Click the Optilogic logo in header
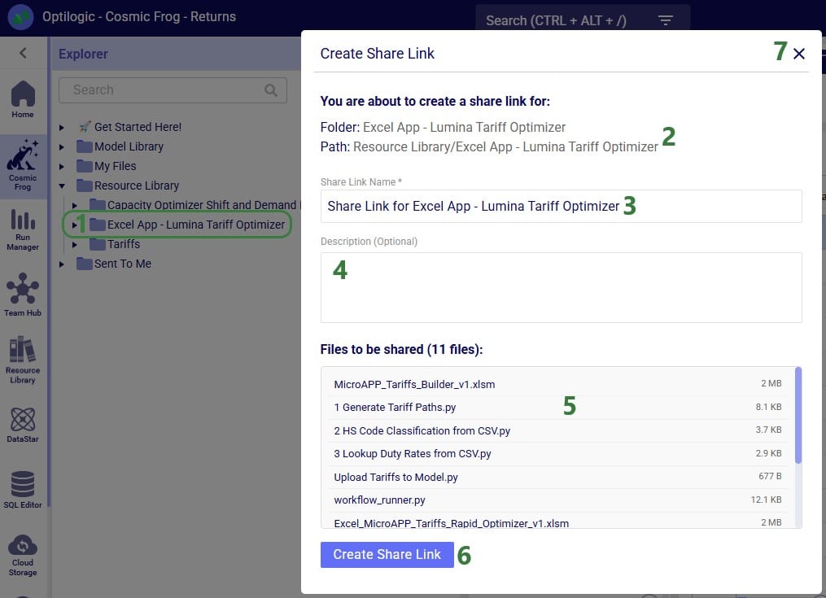Image resolution: width=826 pixels, height=598 pixels. [x=20, y=17]
